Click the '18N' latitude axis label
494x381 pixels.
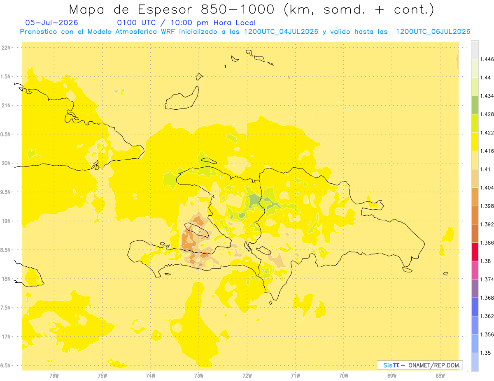coord(6,279)
